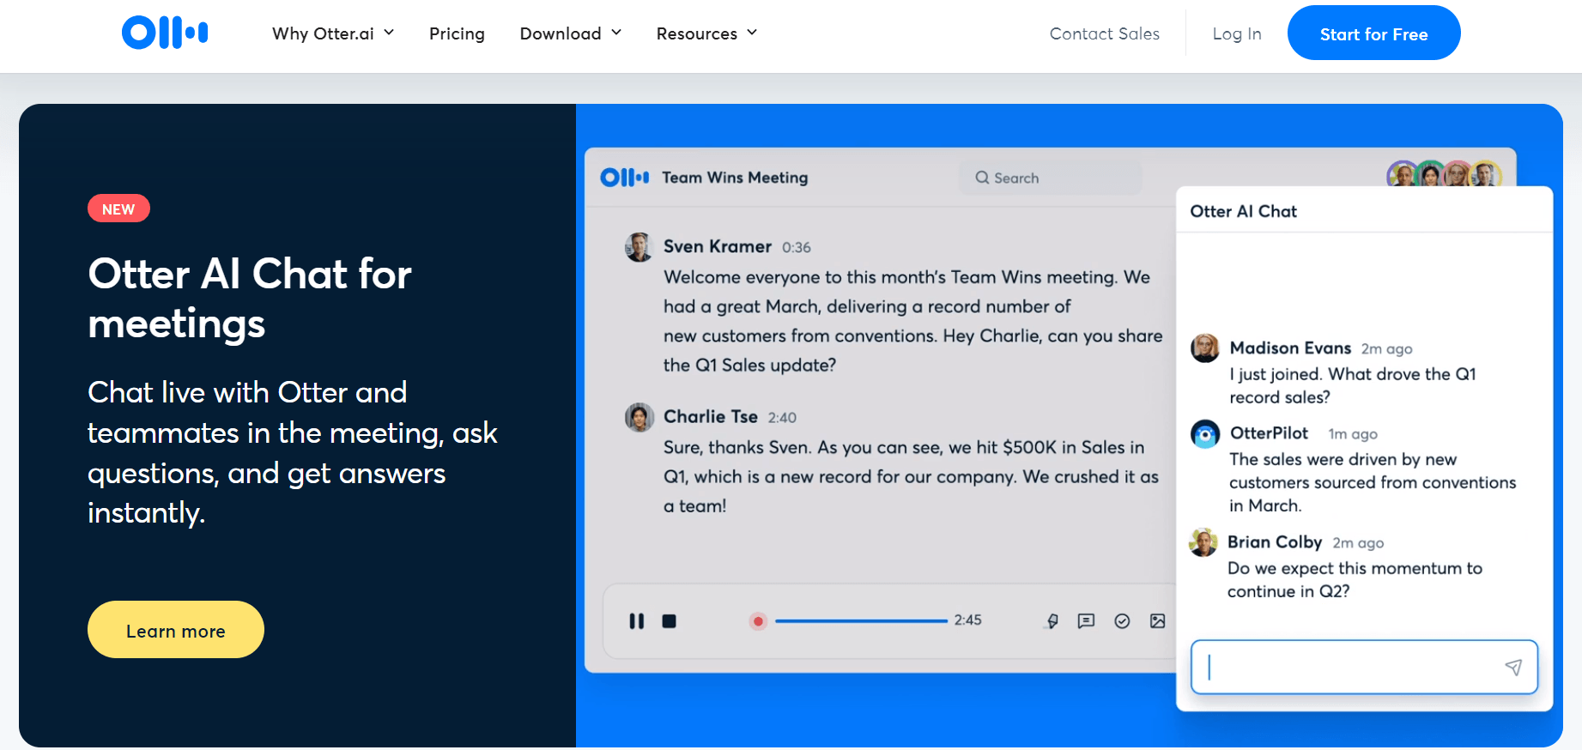The height and width of the screenshot is (750, 1582).
Task: Click the image icon in the recording bar
Action: coord(1157,620)
